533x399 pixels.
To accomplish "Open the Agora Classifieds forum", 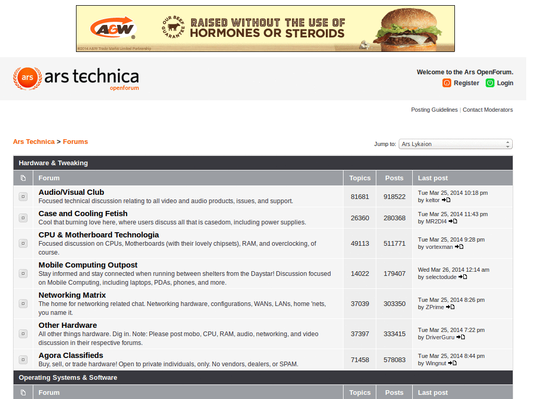I will [x=71, y=355].
